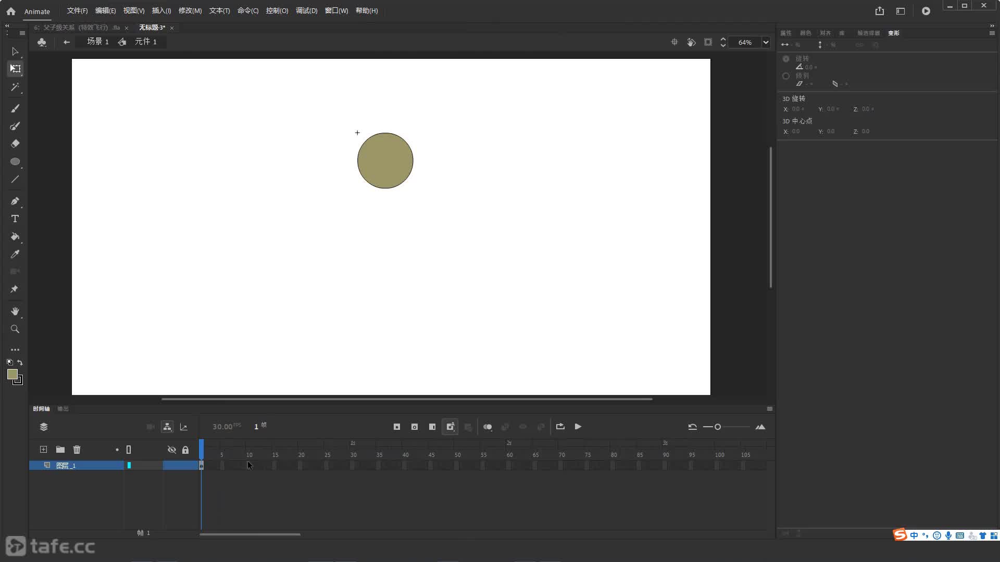1000x562 pixels.
Task: Open the 文件(F) menu
Action: click(x=77, y=11)
